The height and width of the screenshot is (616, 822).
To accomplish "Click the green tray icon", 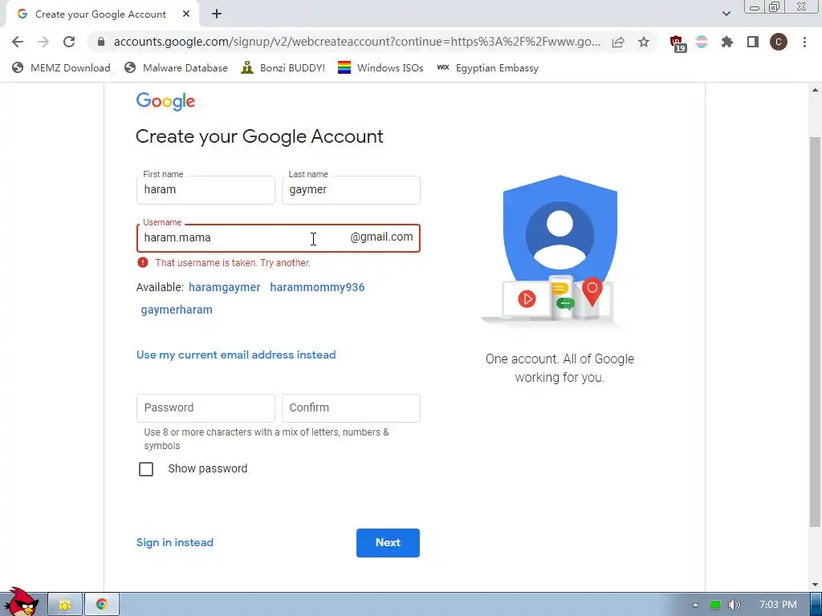I will pyautogui.click(x=714, y=605).
